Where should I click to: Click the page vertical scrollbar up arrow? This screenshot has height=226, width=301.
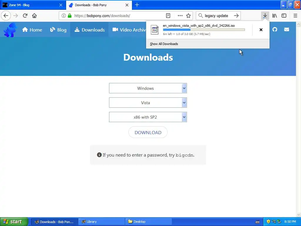click(x=298, y=24)
